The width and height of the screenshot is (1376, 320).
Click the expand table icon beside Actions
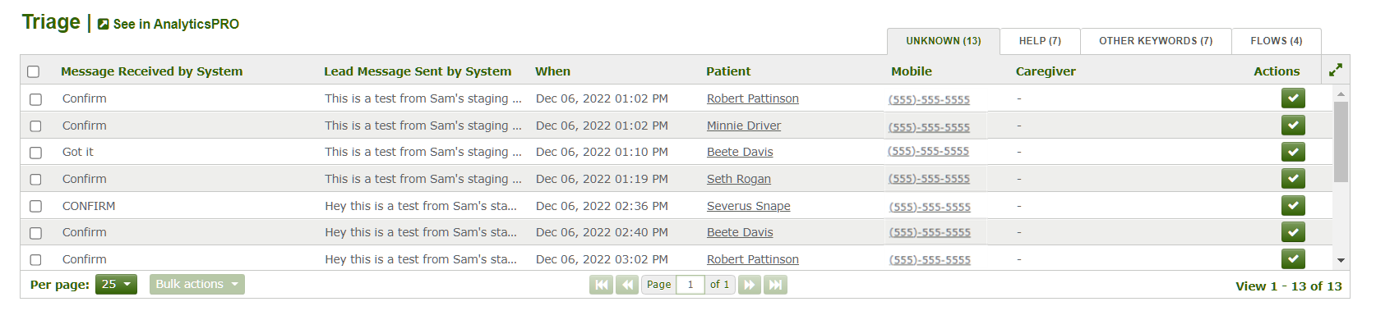click(1336, 71)
